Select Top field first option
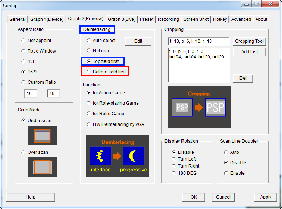282x209 pixels. click(x=103, y=61)
